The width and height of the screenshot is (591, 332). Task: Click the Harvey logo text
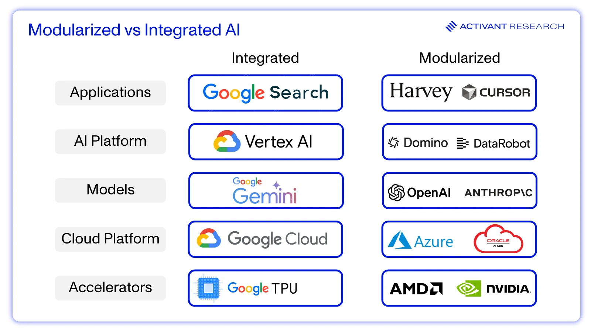pos(421,91)
